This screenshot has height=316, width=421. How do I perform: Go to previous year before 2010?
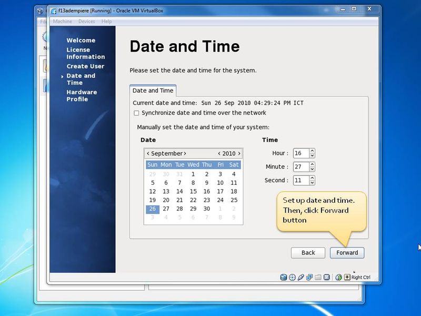click(x=219, y=153)
